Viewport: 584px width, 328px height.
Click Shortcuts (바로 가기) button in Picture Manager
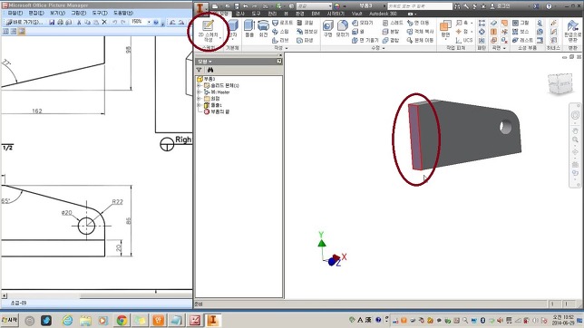(x=24, y=23)
